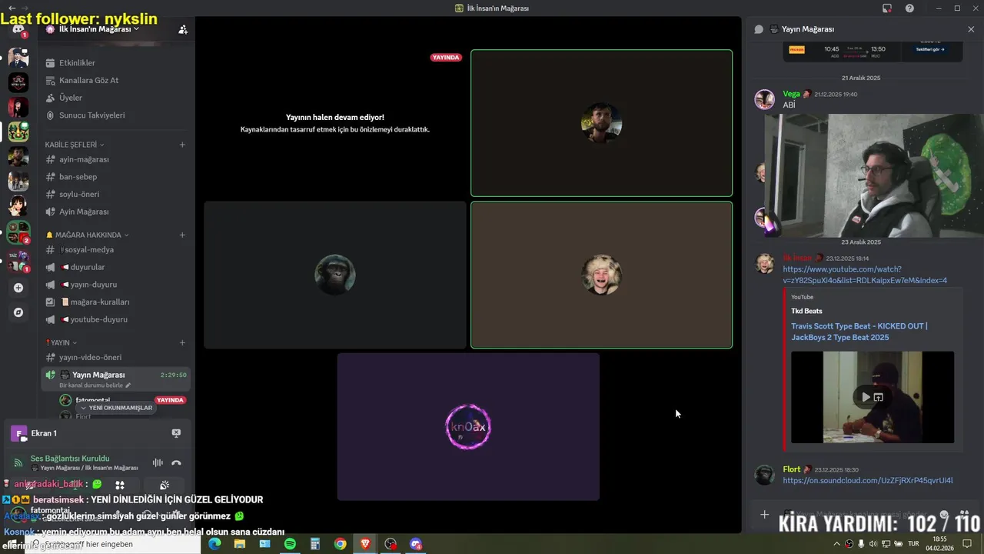984x554 pixels.
Task: Collapse the YAYIN category
Action: click(61, 342)
